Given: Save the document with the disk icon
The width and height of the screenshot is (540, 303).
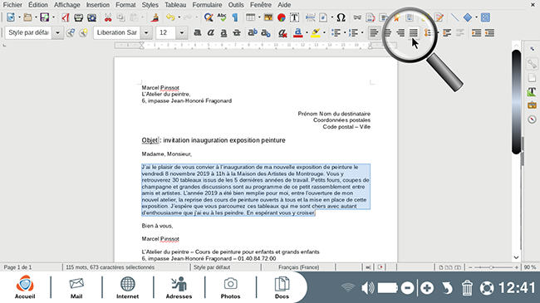Looking at the screenshot, I should [x=44, y=17].
